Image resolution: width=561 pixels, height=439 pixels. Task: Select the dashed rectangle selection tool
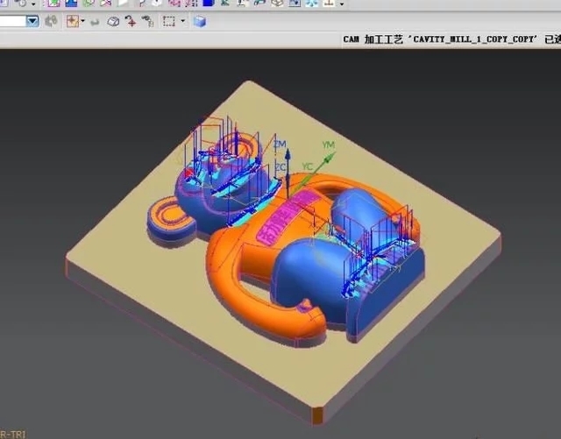coord(169,21)
